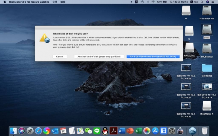Screen dimensions: 218x136
Task: Open TextEdit notepad icon in Dock
Action: click(x=72, y=131)
